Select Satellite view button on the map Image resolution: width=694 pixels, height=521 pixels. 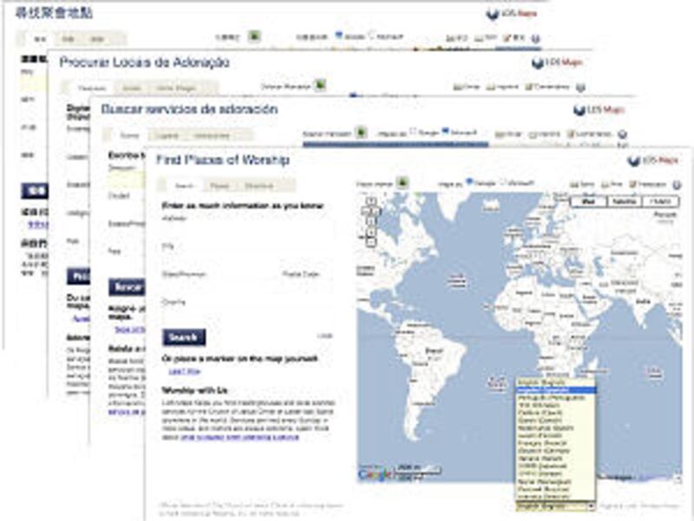tap(625, 201)
